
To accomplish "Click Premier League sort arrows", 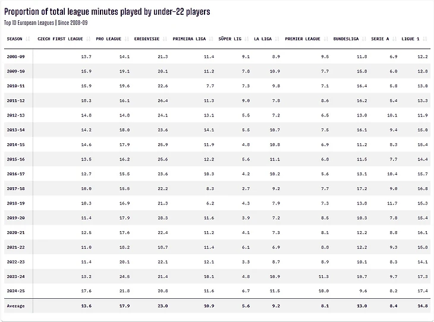I will 326,39.
